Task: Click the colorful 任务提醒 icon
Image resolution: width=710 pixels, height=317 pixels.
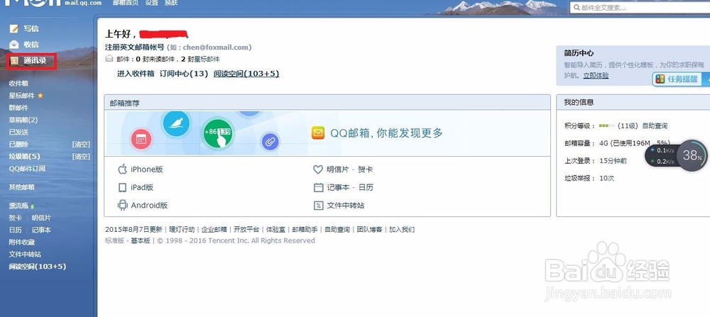Action: point(660,79)
